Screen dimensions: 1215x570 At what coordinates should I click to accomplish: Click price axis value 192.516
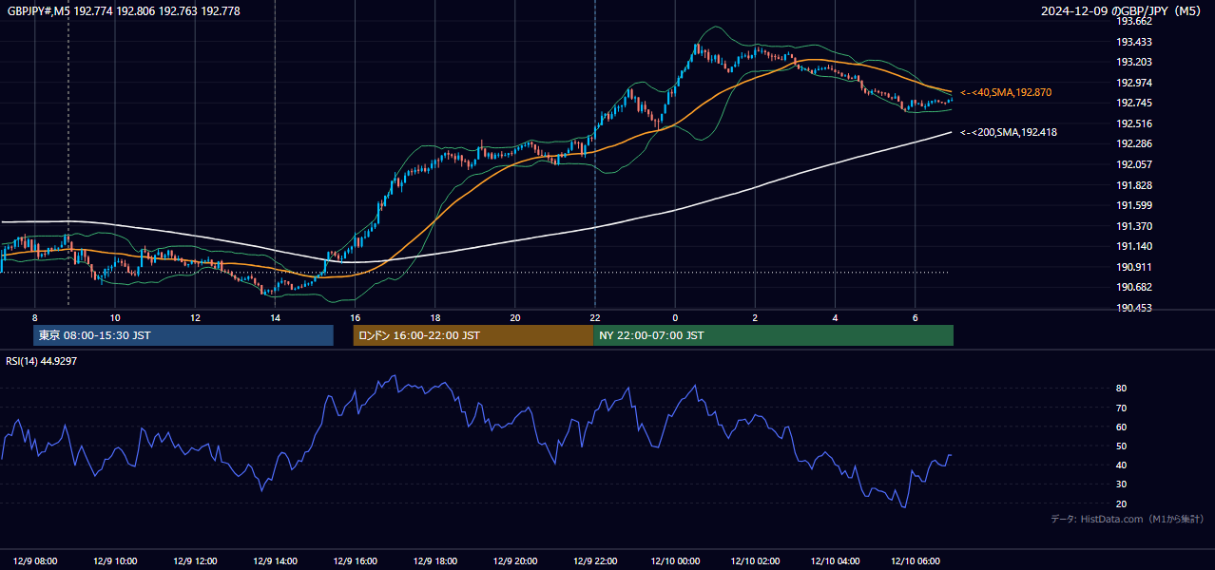coord(1133,123)
